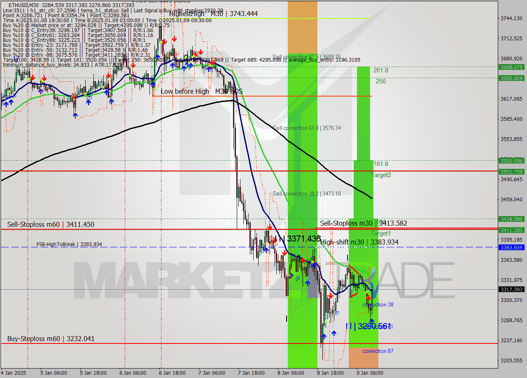The height and width of the screenshot is (378, 527).
Task: Select the 'correction 87' label
Action: (x=378, y=351)
